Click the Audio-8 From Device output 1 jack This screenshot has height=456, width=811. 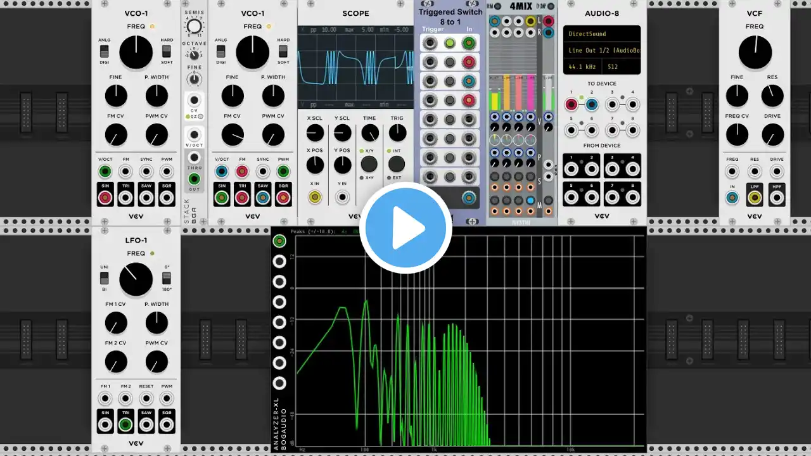(x=572, y=168)
